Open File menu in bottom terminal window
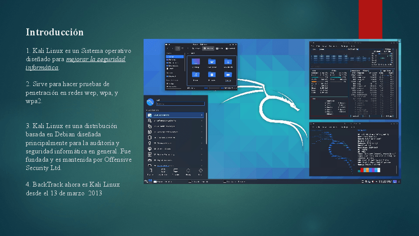Viewport: 419px width, 236px height. pos(313,127)
